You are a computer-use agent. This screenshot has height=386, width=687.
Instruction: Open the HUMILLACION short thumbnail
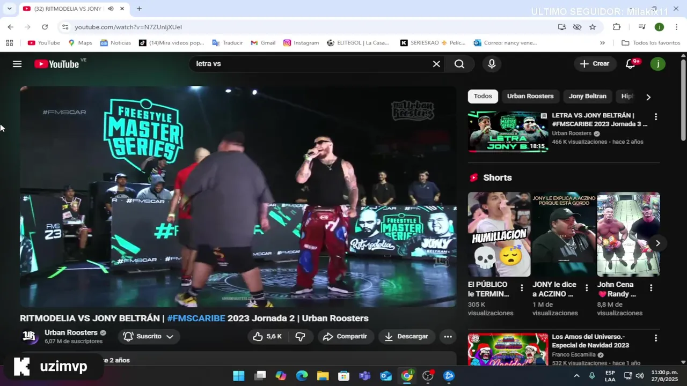(x=499, y=234)
